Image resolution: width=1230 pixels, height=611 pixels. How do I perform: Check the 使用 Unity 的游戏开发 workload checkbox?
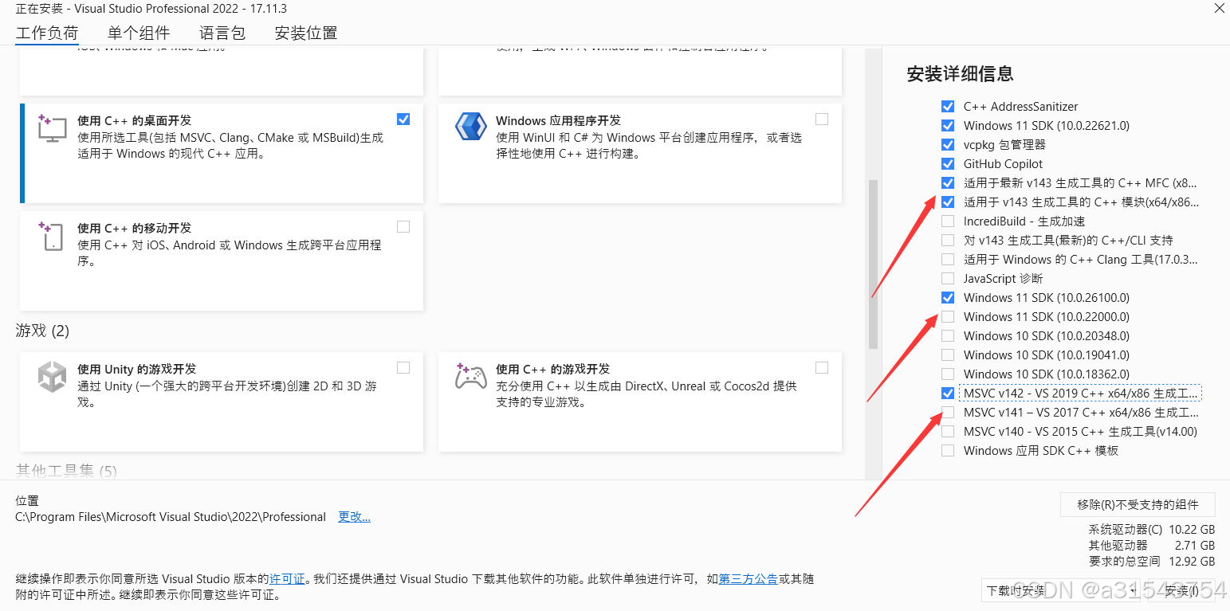point(403,367)
